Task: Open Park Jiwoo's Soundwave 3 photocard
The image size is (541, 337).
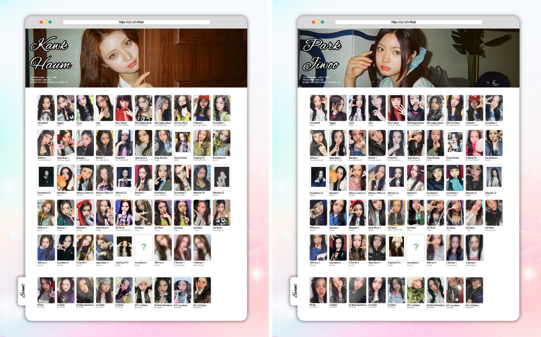Action: click(x=338, y=248)
